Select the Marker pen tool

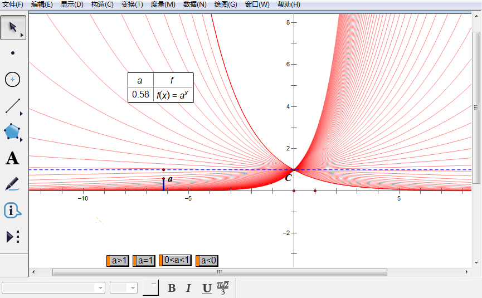pyautogui.click(x=12, y=184)
